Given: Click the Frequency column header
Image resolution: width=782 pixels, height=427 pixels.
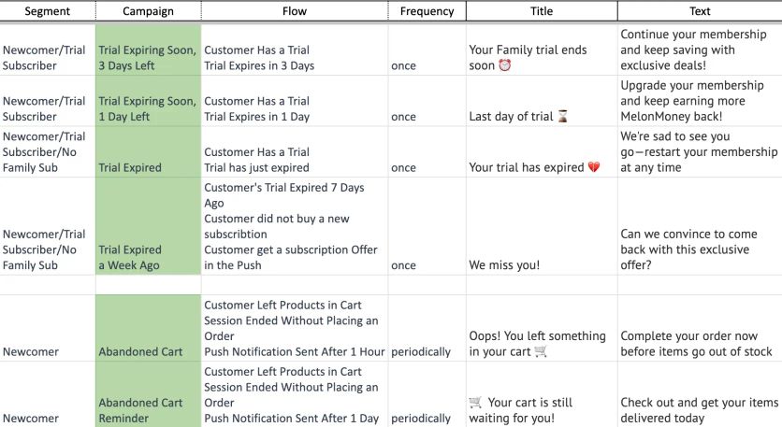Looking at the screenshot, I should [427, 11].
